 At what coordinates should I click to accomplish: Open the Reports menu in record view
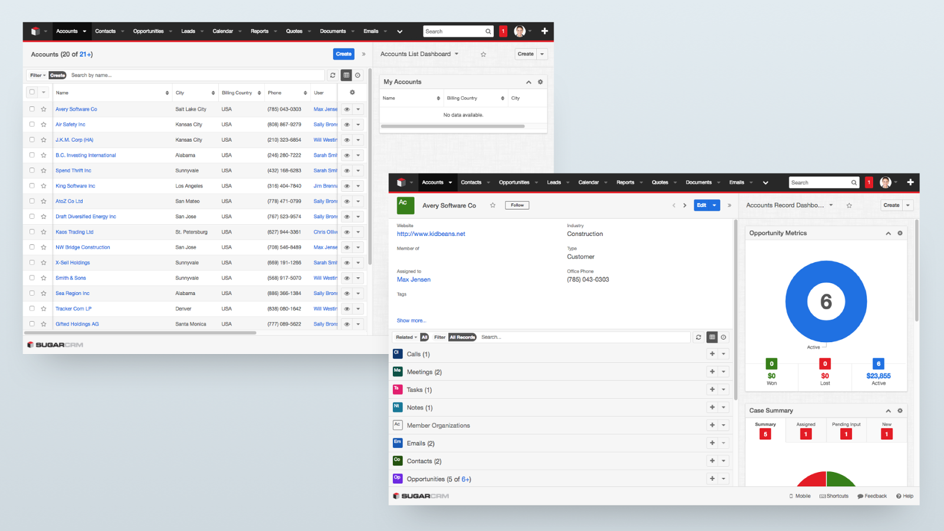tap(625, 182)
